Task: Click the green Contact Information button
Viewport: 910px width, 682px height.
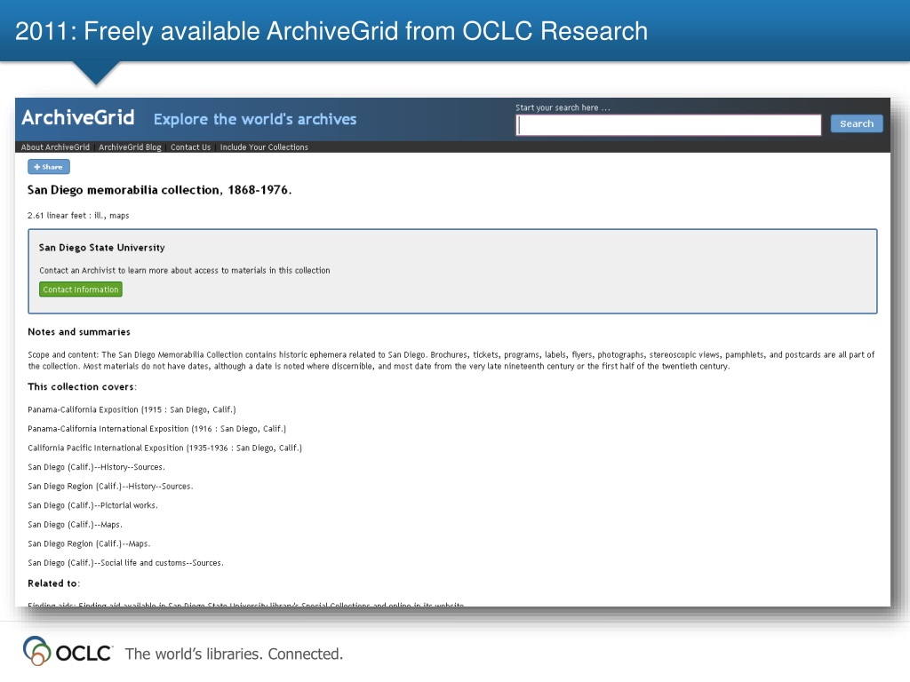Action: pos(81,289)
